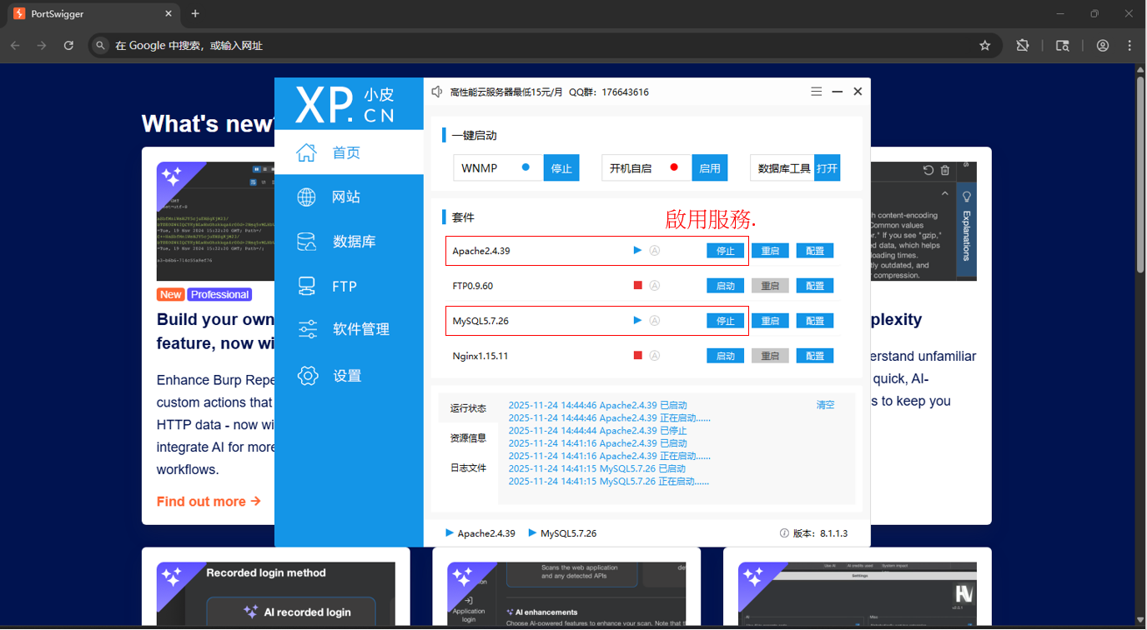Close the PortSwigger browser tab
Viewport: 1147px width, 630px height.
click(169, 13)
